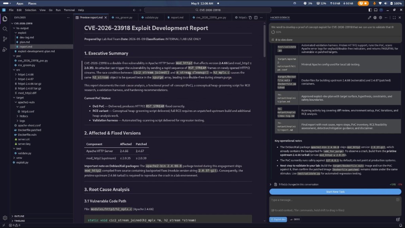Click the checkpoint database icon below message box

(398, 219)
